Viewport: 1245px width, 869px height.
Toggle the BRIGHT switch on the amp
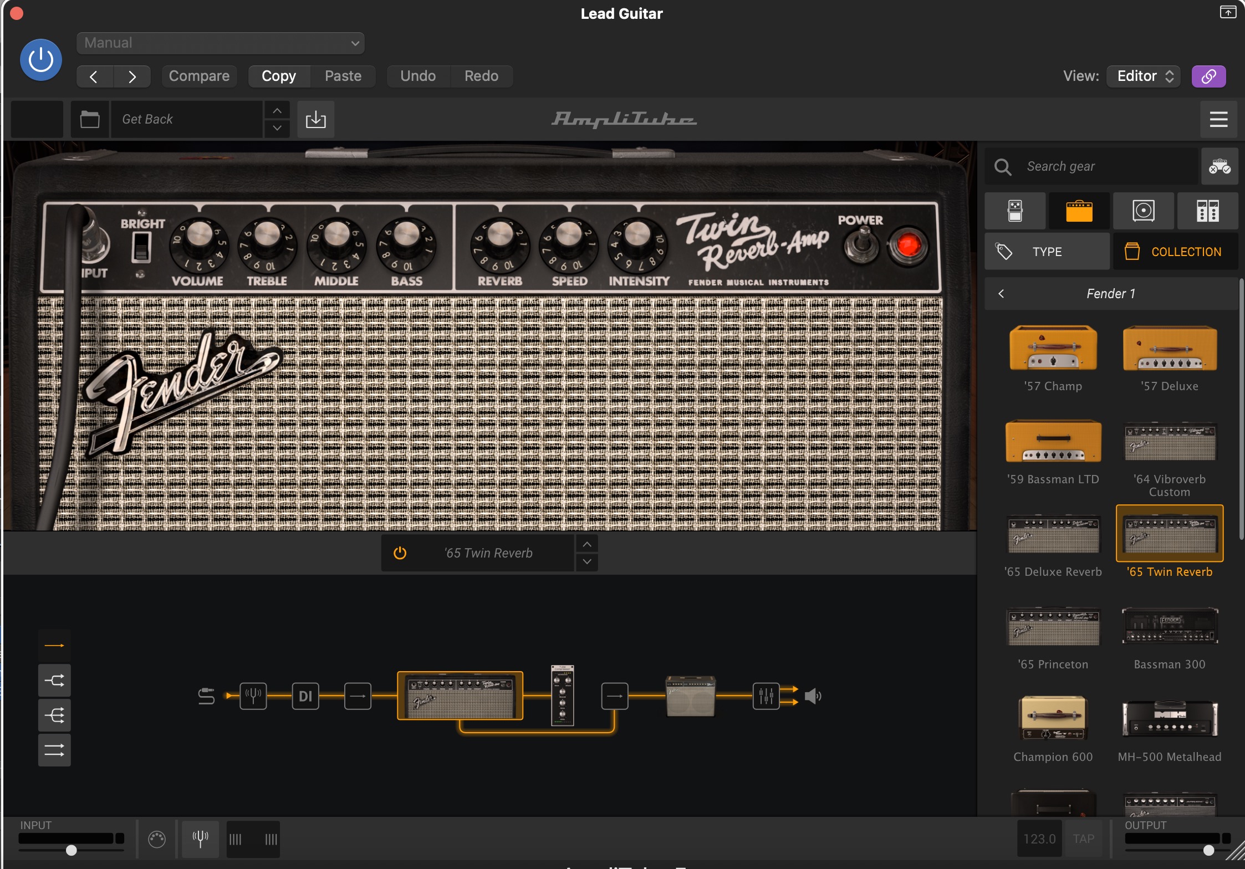tap(141, 247)
